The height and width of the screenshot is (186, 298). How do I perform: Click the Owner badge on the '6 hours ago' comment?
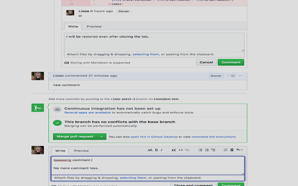[124, 11]
